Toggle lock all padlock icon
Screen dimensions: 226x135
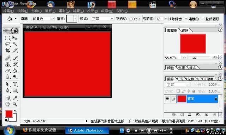(x=194, y=91)
